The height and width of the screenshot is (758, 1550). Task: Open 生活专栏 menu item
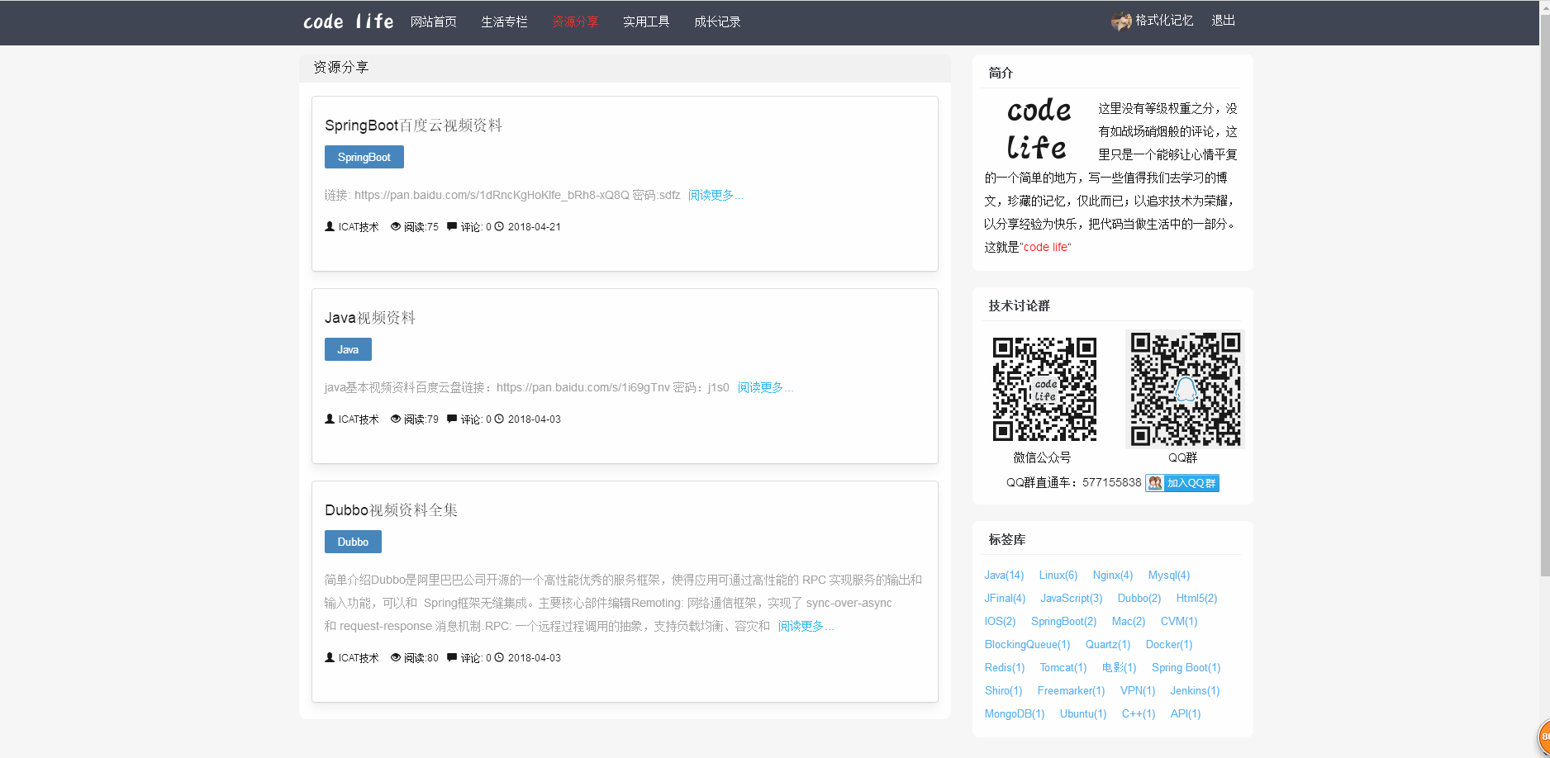tap(504, 21)
